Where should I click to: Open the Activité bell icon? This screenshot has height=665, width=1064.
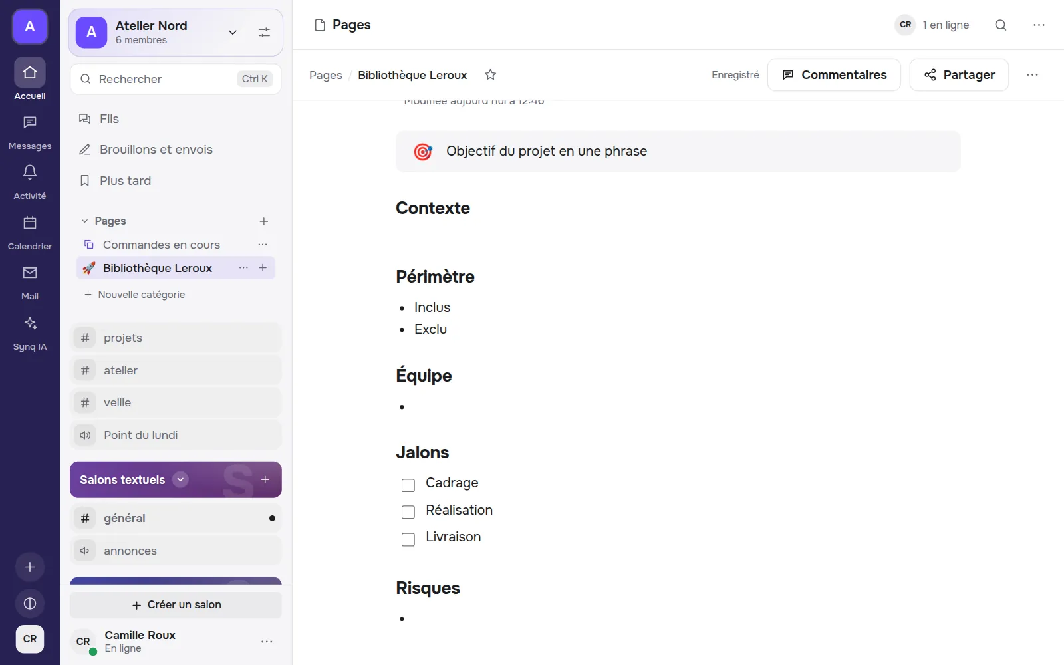pyautogui.click(x=30, y=173)
